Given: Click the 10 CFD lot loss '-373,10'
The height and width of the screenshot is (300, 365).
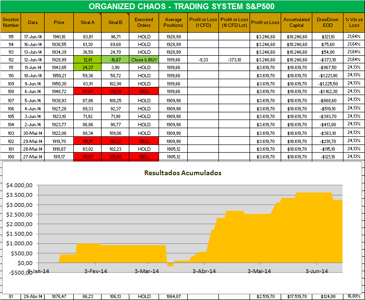Looking at the screenshot, I should (234, 60).
